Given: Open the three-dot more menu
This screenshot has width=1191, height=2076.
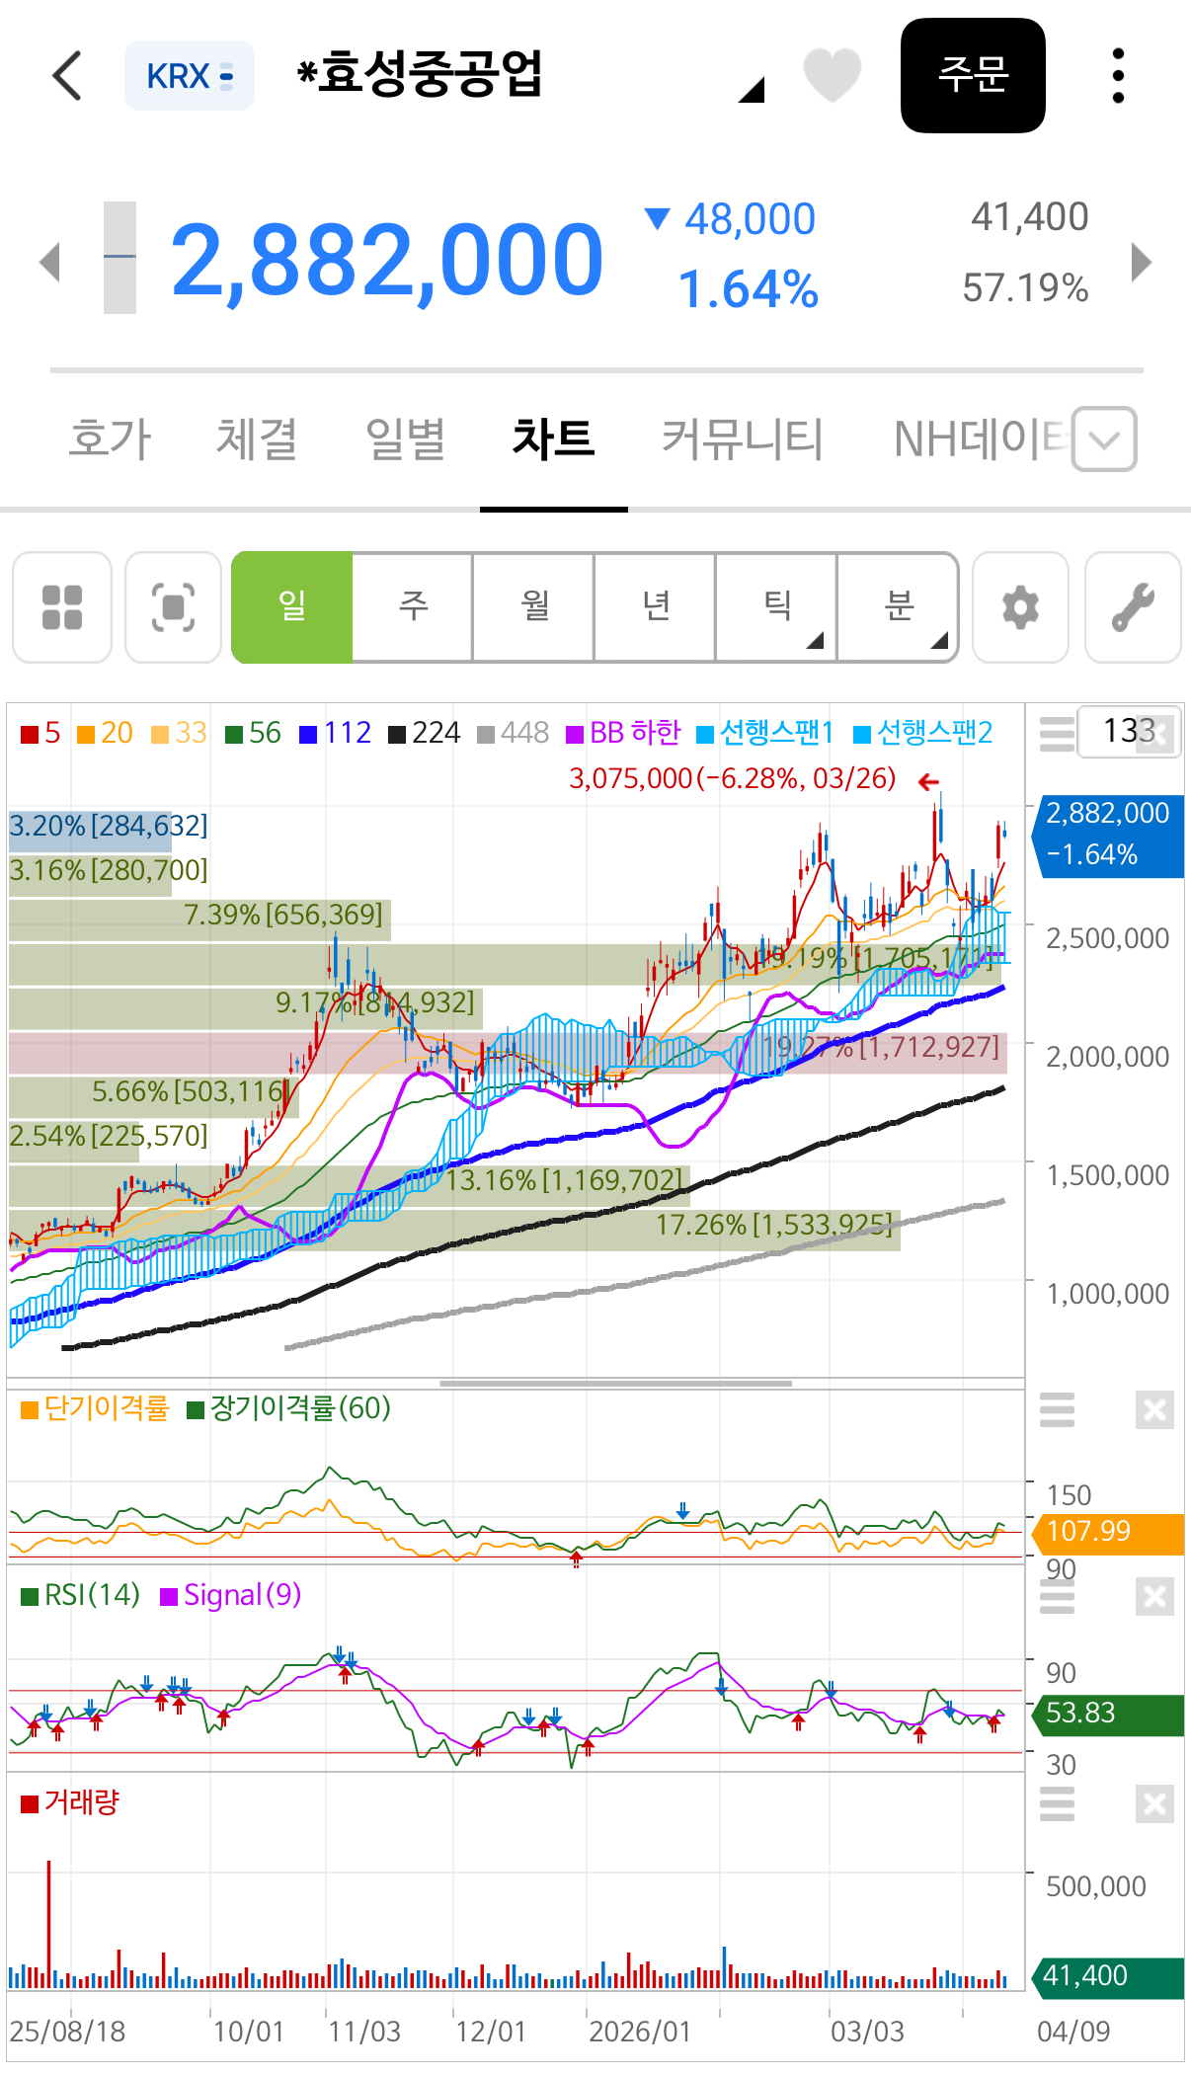Looking at the screenshot, I should [x=1118, y=76].
